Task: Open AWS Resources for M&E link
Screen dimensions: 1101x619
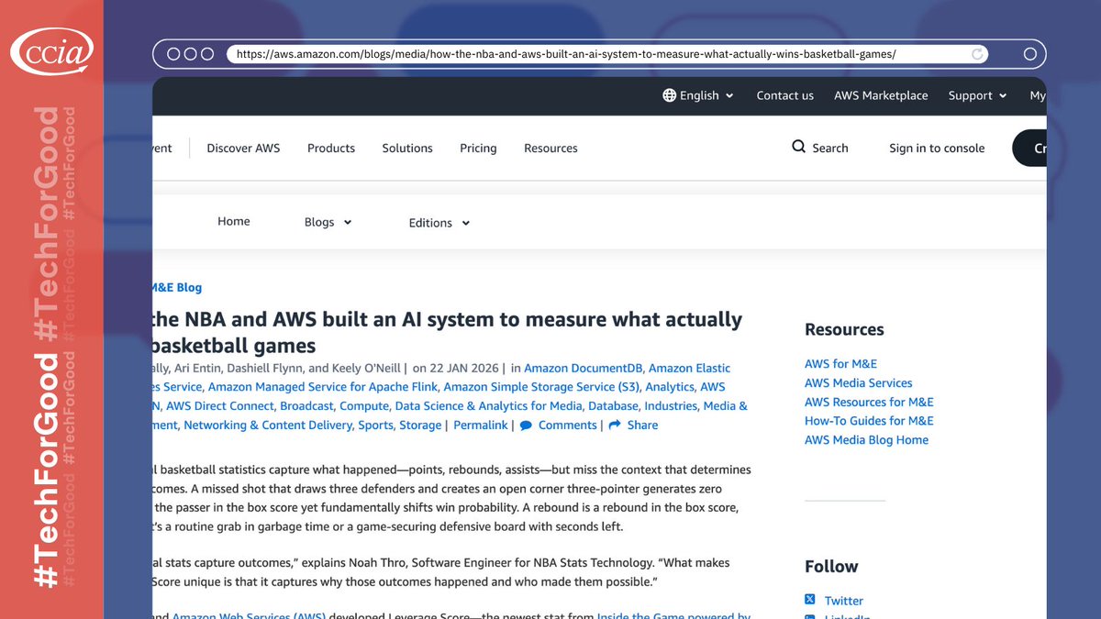Action: point(869,403)
